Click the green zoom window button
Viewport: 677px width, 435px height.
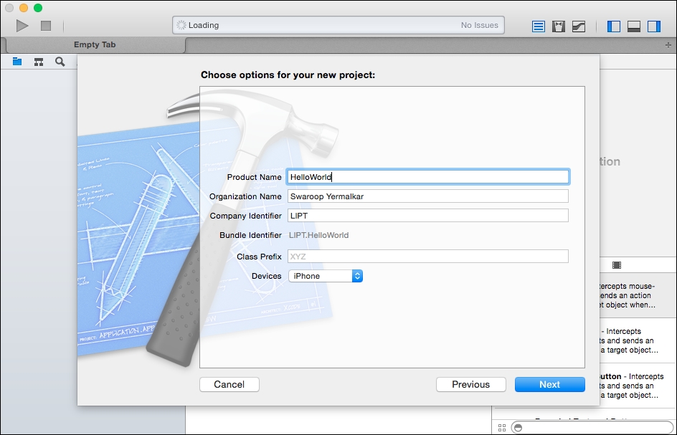[38, 8]
